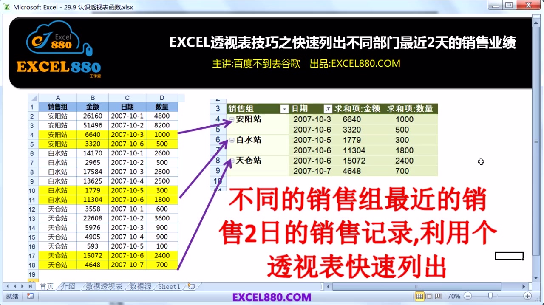Collapse the 安阳站 group
This screenshot has width=544, height=305.
(x=232, y=119)
